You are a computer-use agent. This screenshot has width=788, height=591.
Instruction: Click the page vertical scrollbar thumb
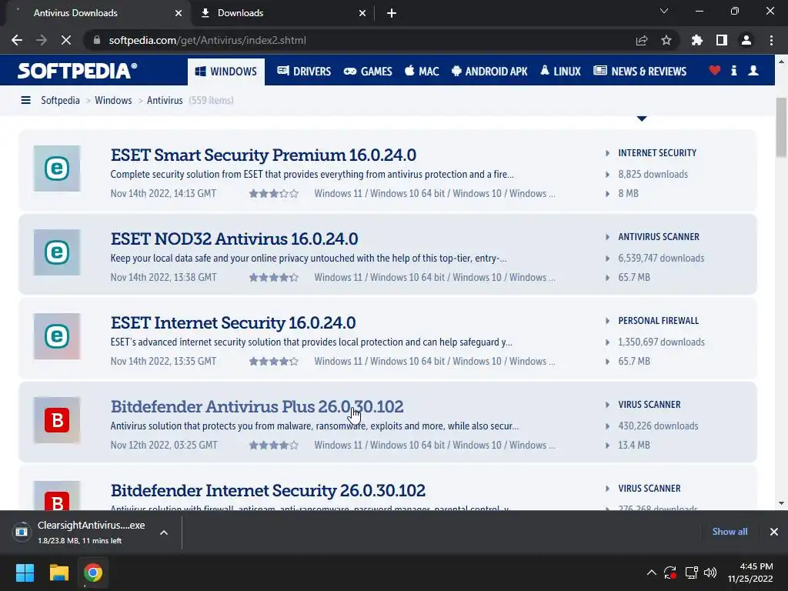[x=781, y=128]
